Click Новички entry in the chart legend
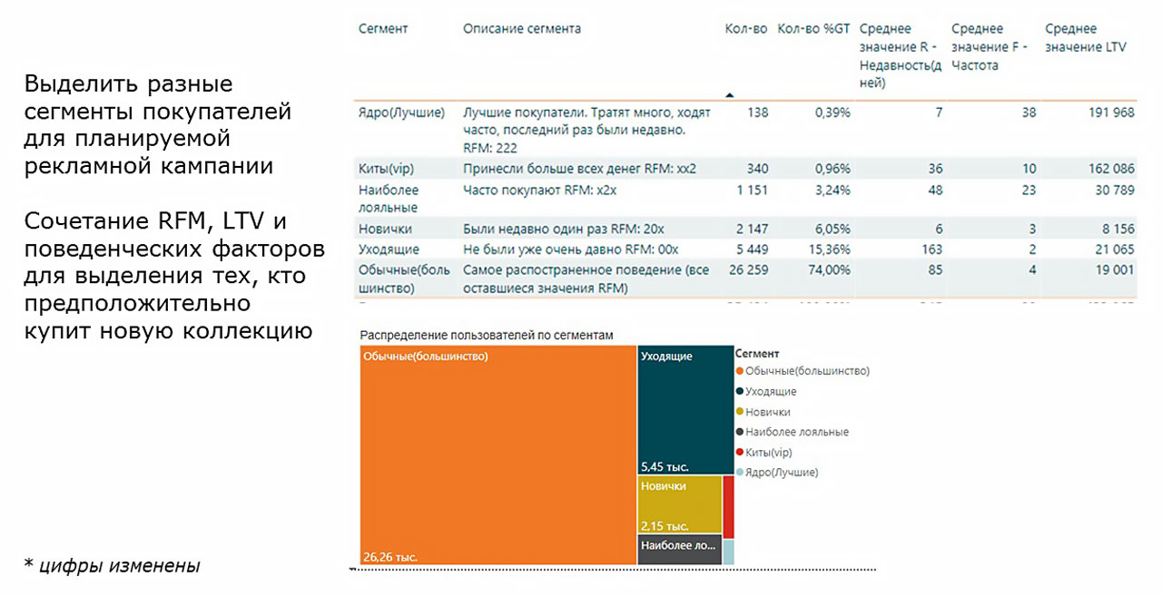Screen dimensions: 1162x596 click(763, 412)
